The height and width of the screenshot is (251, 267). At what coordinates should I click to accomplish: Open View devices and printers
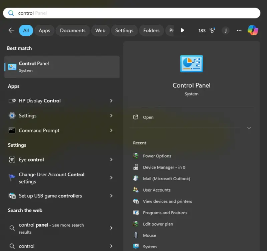pos(167,201)
